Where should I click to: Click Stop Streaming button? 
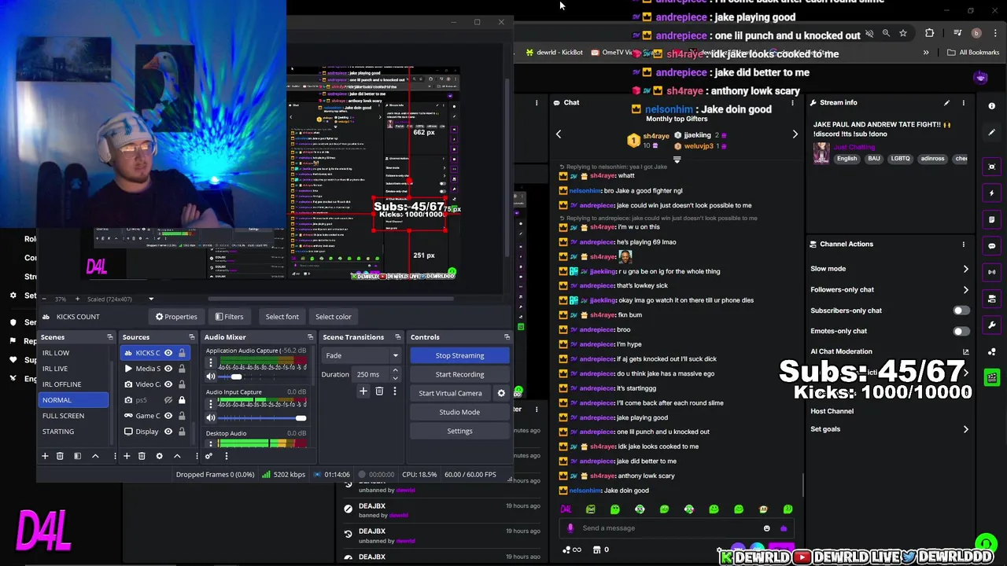point(459,355)
